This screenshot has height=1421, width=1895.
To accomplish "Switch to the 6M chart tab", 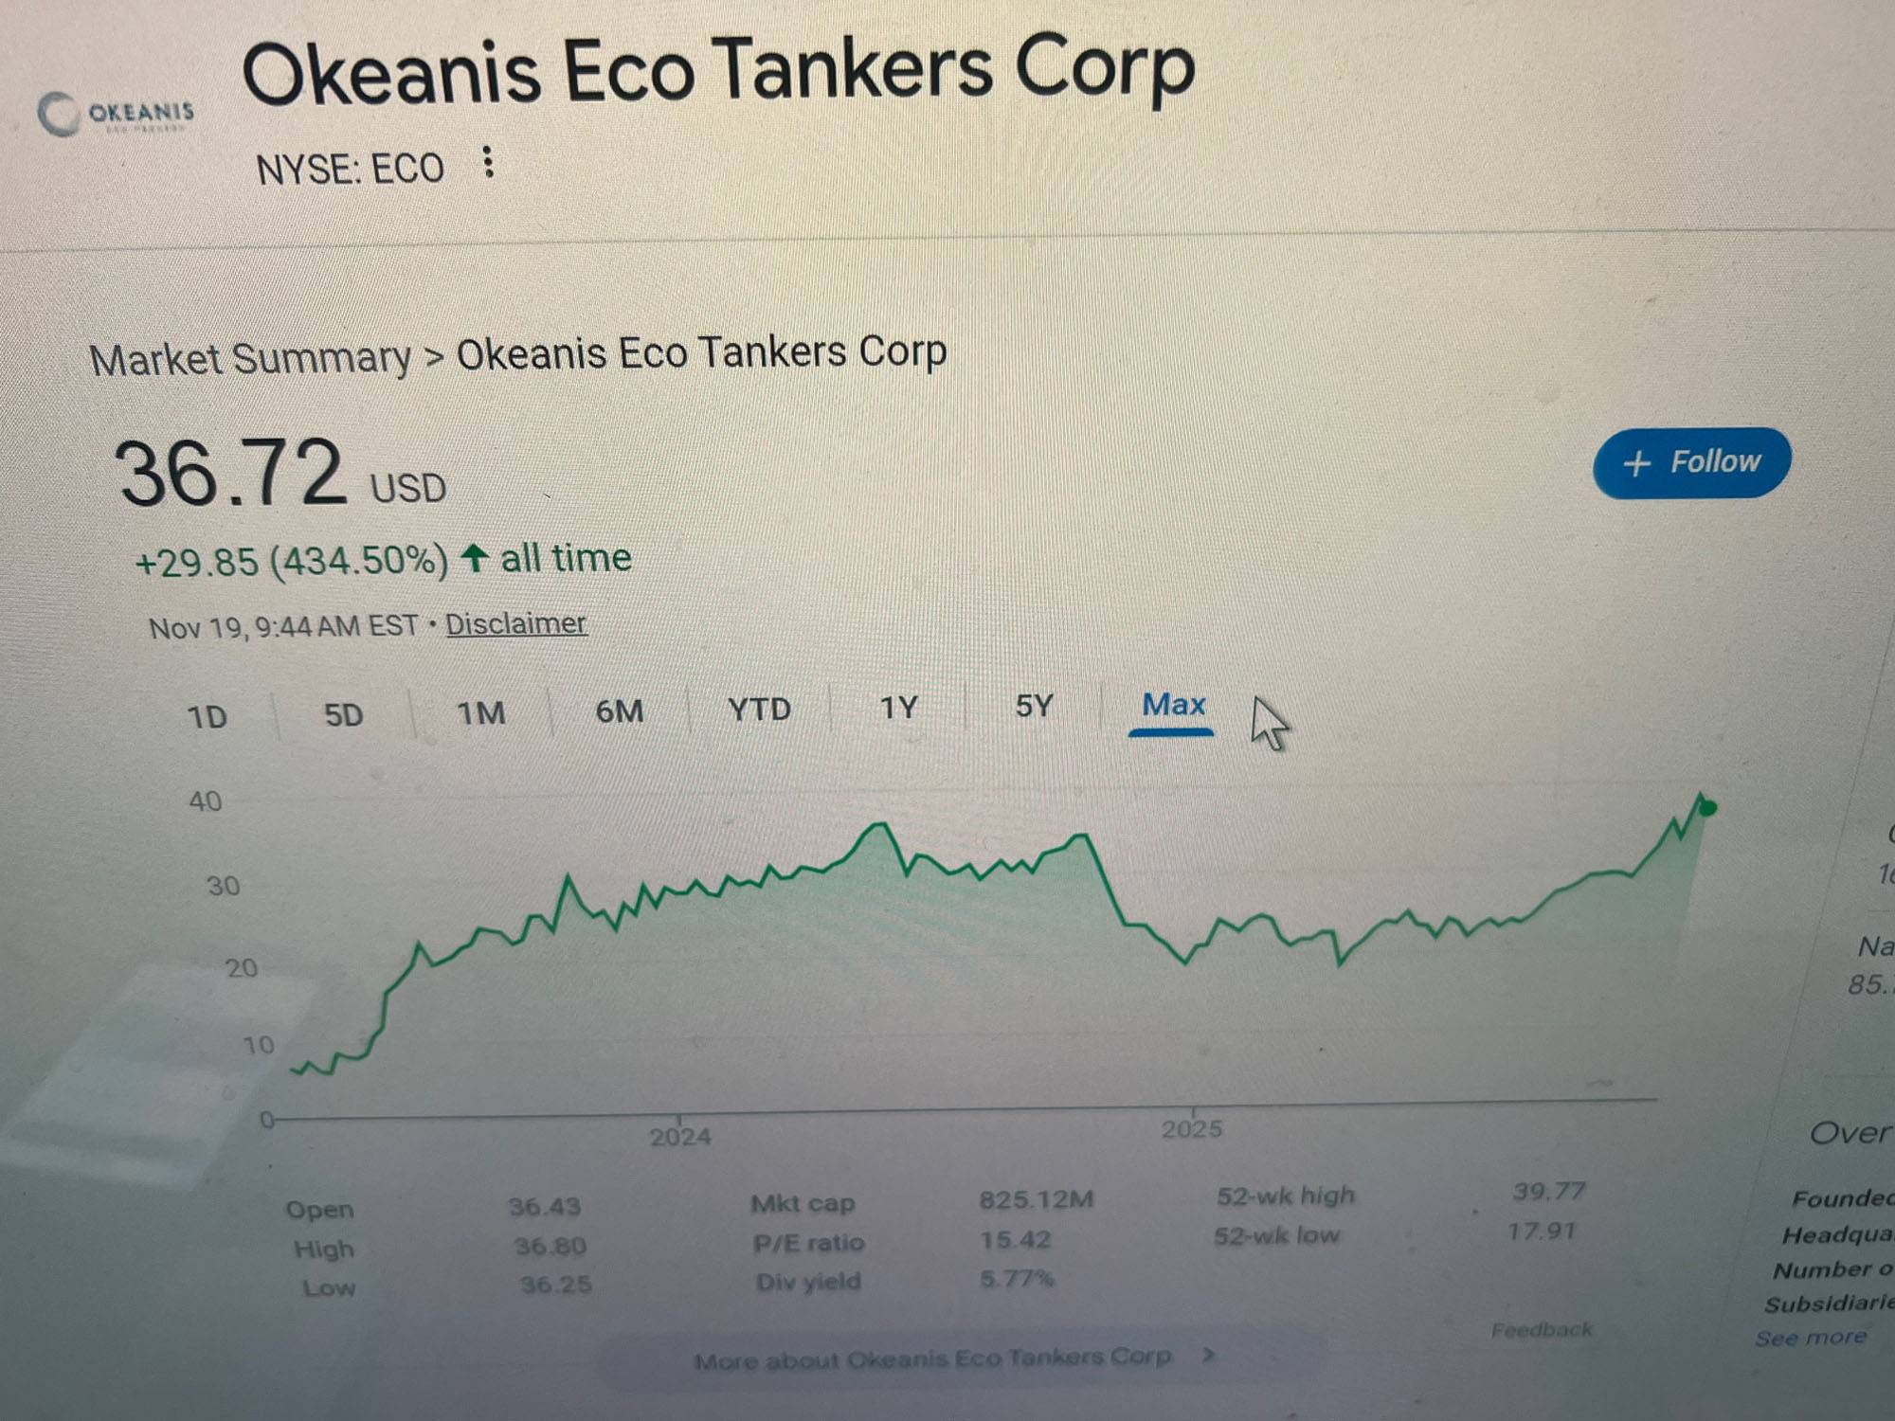I will pyautogui.click(x=620, y=710).
